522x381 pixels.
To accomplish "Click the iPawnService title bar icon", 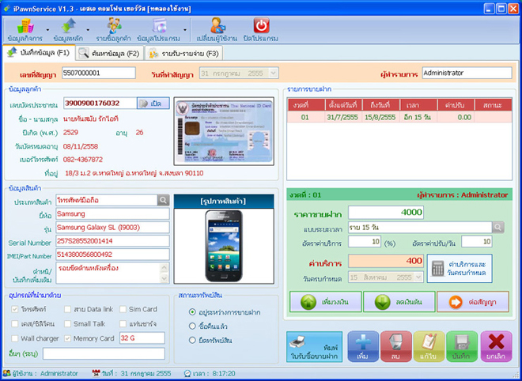I will (6, 9).
